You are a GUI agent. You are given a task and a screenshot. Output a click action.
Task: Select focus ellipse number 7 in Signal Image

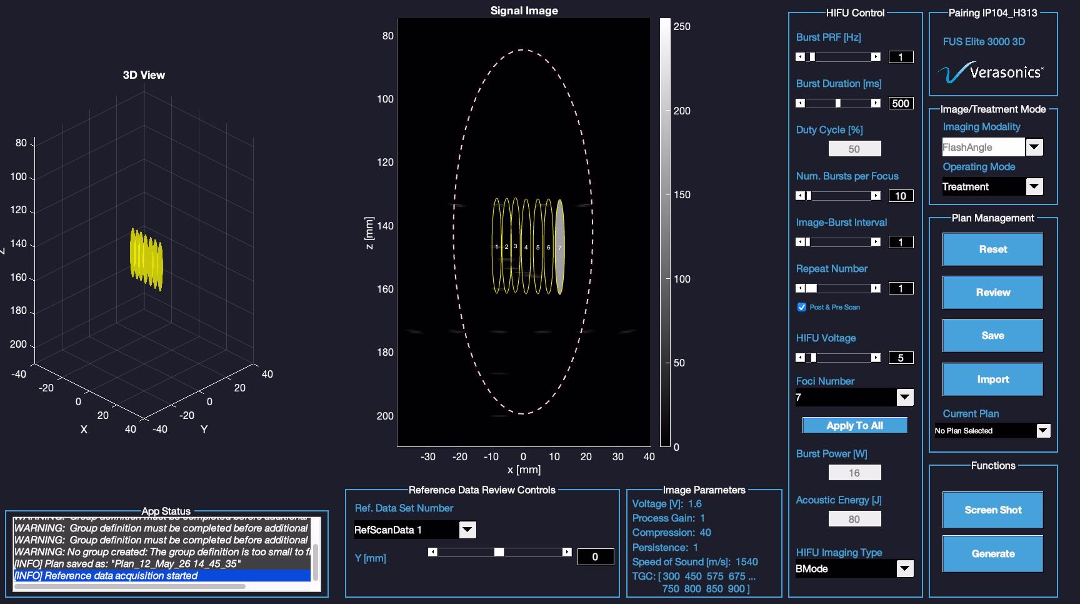[x=559, y=248]
